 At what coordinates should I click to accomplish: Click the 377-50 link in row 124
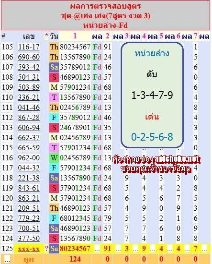[x=29, y=239]
